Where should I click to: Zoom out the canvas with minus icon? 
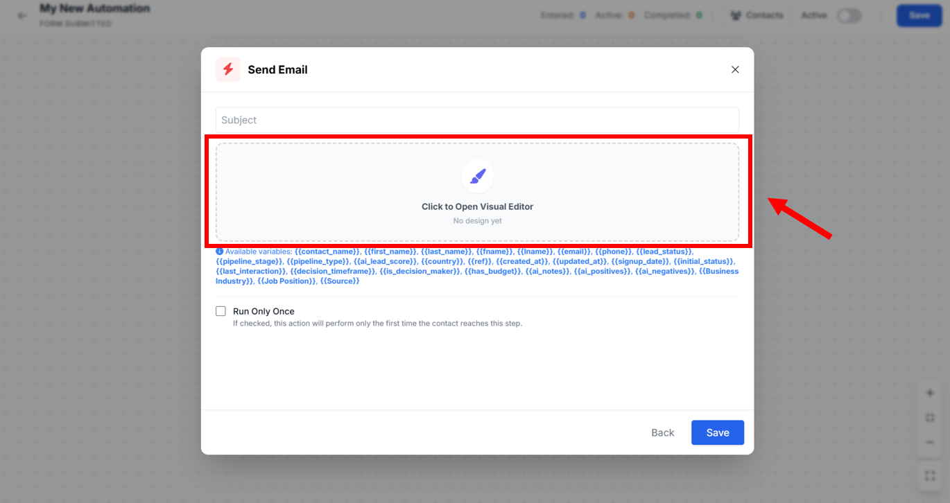(x=930, y=443)
